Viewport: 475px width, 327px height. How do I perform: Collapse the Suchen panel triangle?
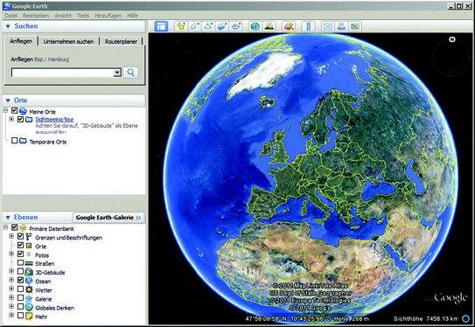click(x=8, y=26)
